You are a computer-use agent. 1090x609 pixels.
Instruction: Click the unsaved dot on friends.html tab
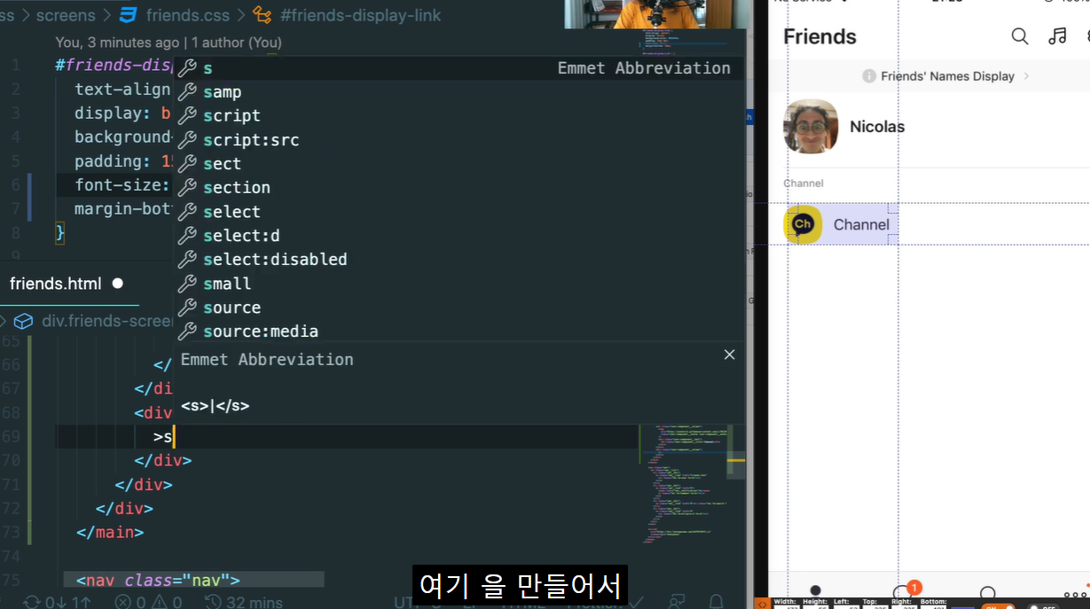click(x=117, y=284)
